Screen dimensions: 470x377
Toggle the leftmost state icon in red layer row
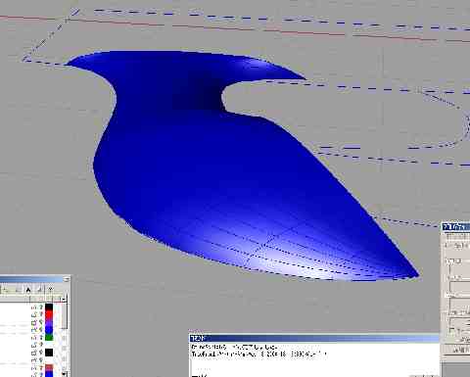[x=34, y=314]
